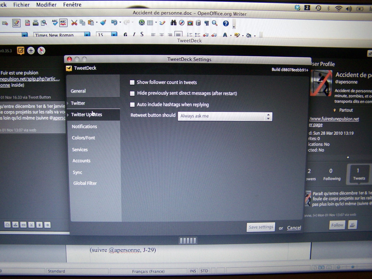
Task: Click the Dropbox menu bar icon
Action: coord(298,8)
